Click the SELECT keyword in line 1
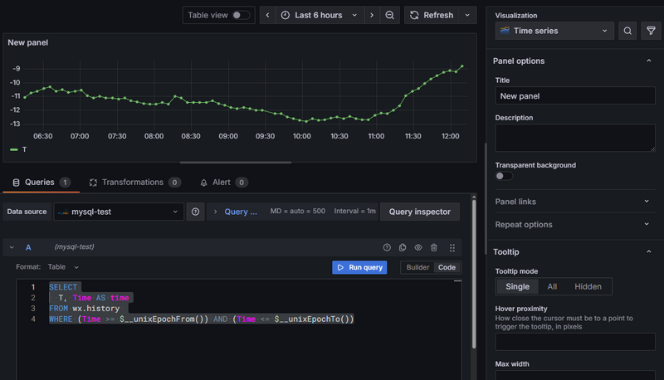Image resolution: width=664 pixels, height=380 pixels. pos(63,287)
